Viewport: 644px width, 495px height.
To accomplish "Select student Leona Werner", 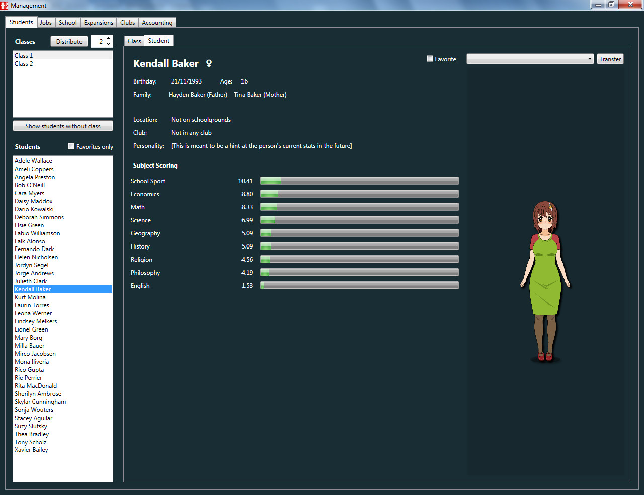I will [x=63, y=313].
